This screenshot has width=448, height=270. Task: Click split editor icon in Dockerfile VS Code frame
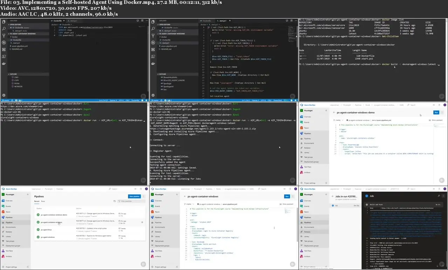pos(142,21)
